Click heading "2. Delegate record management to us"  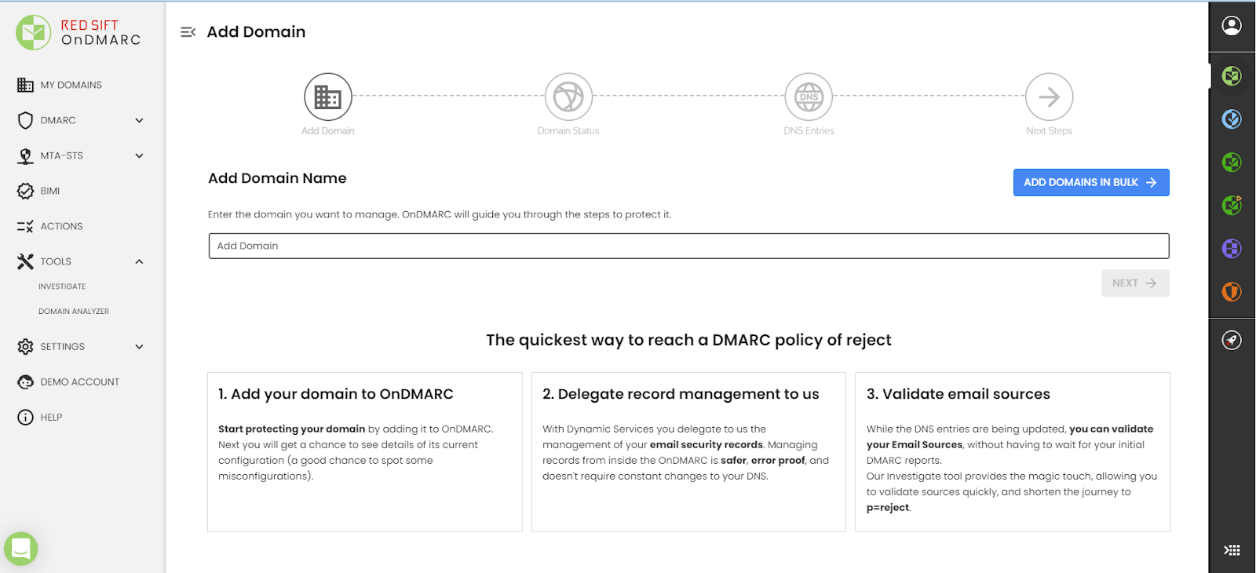(681, 394)
